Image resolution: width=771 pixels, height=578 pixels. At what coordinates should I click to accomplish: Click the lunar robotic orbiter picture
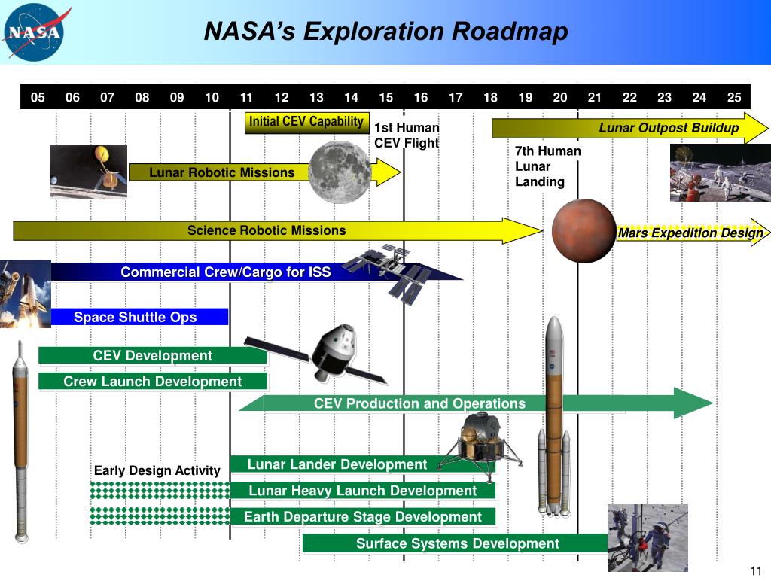(89, 172)
